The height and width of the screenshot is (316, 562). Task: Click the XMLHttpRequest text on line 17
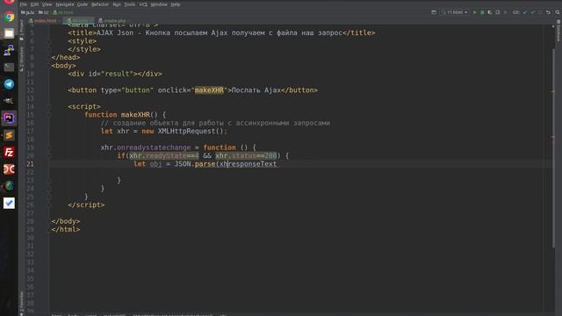[186, 131]
